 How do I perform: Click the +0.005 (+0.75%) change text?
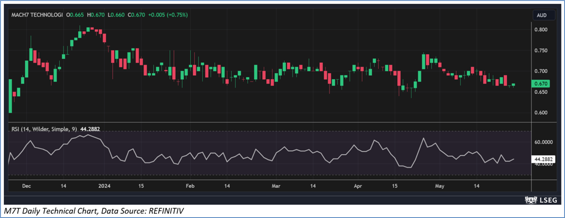(x=169, y=15)
